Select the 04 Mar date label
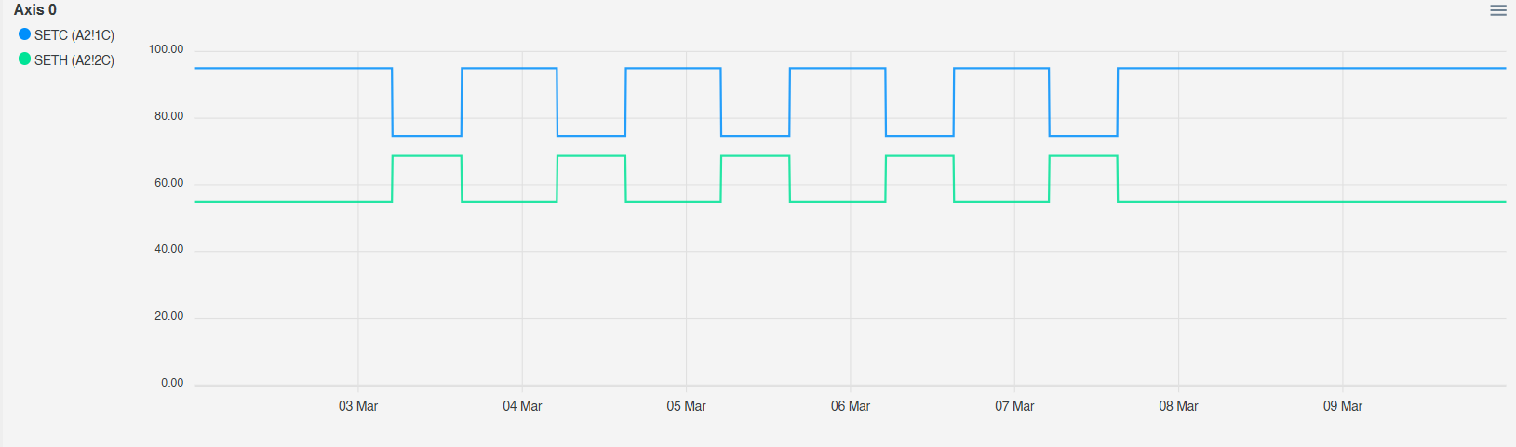Screen dimensions: 1516x447 522,406
